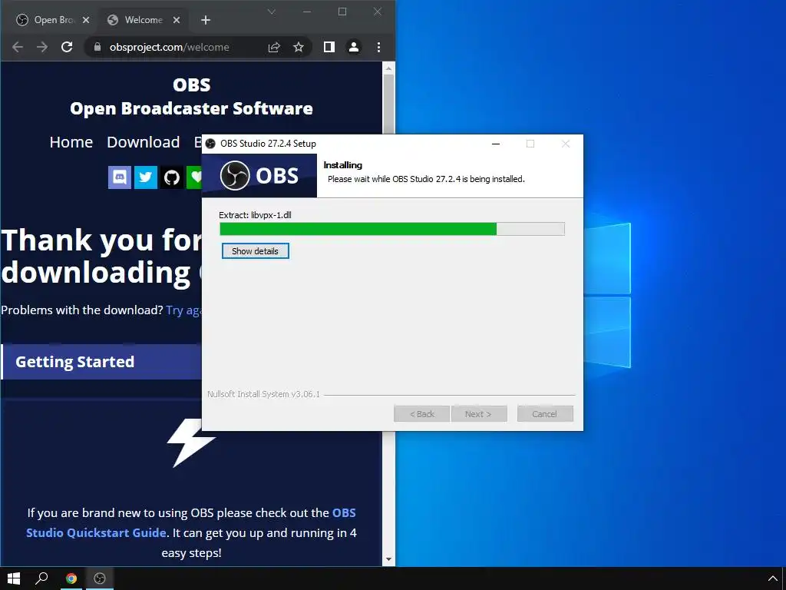Click the Chrome taskbar icon
Image resolution: width=786 pixels, height=590 pixels.
coord(71,578)
